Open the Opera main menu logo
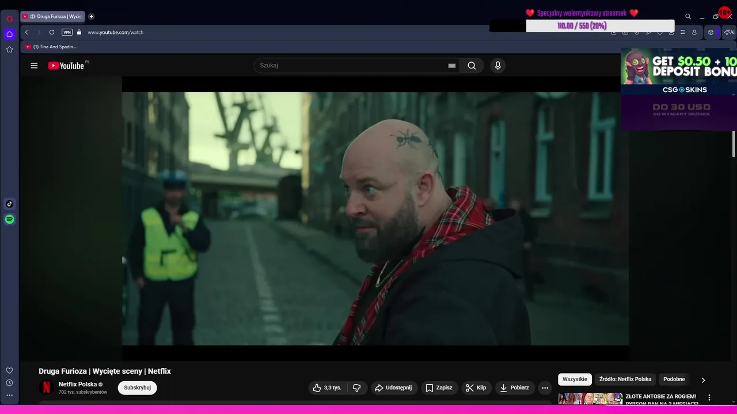The width and height of the screenshot is (737, 414). click(9, 18)
